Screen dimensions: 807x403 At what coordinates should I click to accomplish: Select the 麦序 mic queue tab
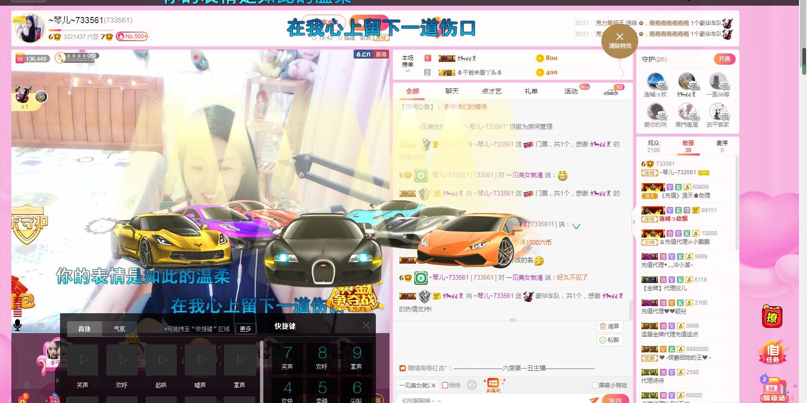coord(722,146)
